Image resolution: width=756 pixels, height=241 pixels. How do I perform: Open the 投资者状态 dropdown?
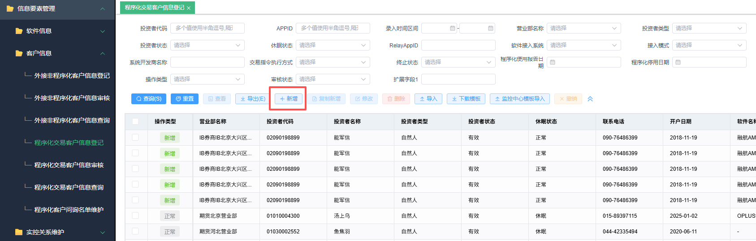(207, 45)
